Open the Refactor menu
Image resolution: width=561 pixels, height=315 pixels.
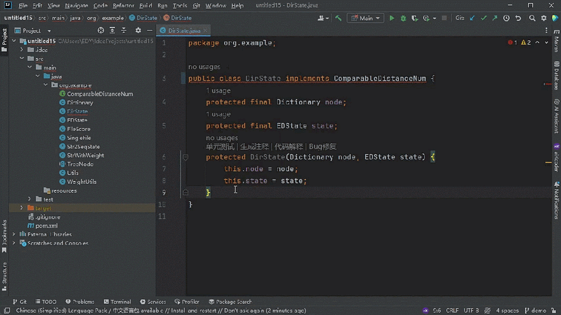(123, 6)
